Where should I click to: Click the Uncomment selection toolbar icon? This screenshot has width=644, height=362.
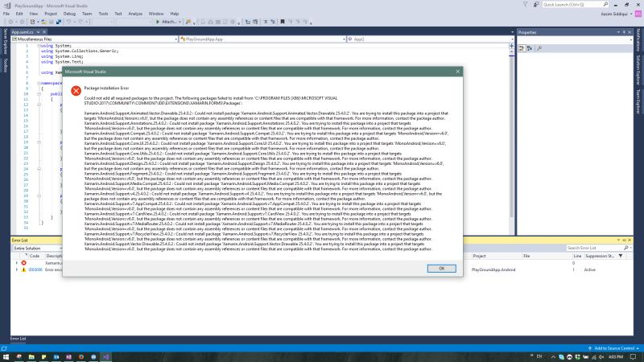pyautogui.click(x=272, y=22)
